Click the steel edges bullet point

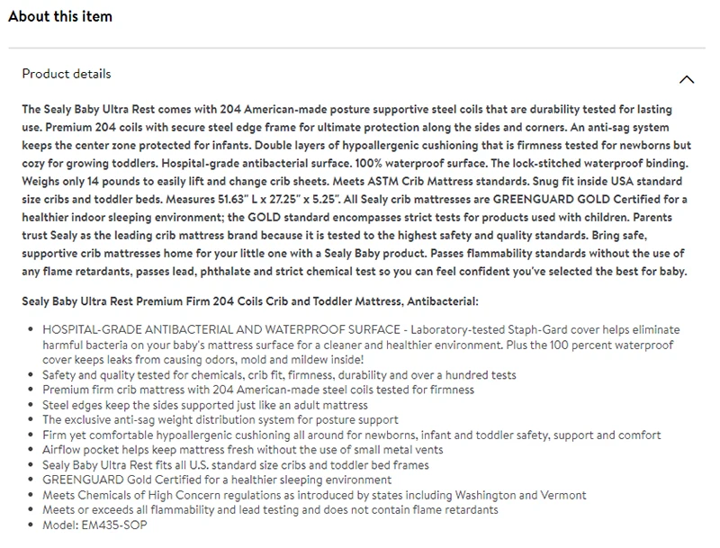205,405
